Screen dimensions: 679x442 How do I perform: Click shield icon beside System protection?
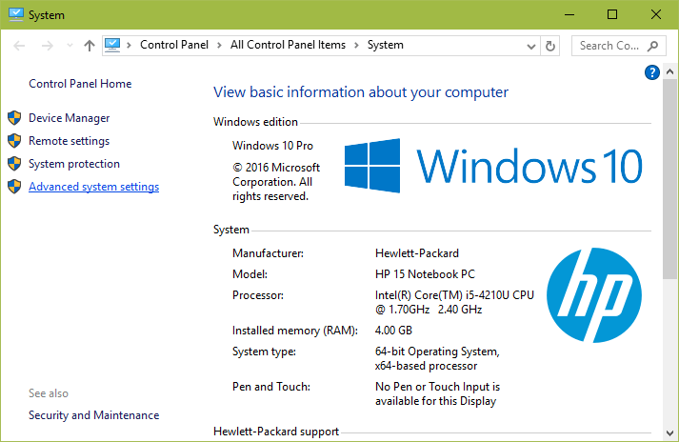click(x=14, y=163)
